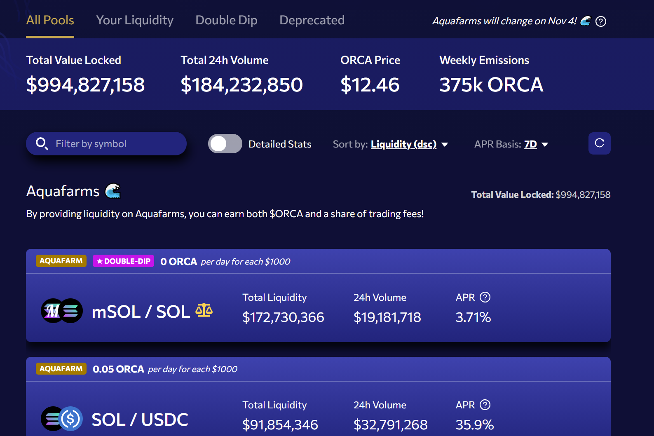Switch to the Your Liquidity tab
The width and height of the screenshot is (654, 436).
point(135,20)
